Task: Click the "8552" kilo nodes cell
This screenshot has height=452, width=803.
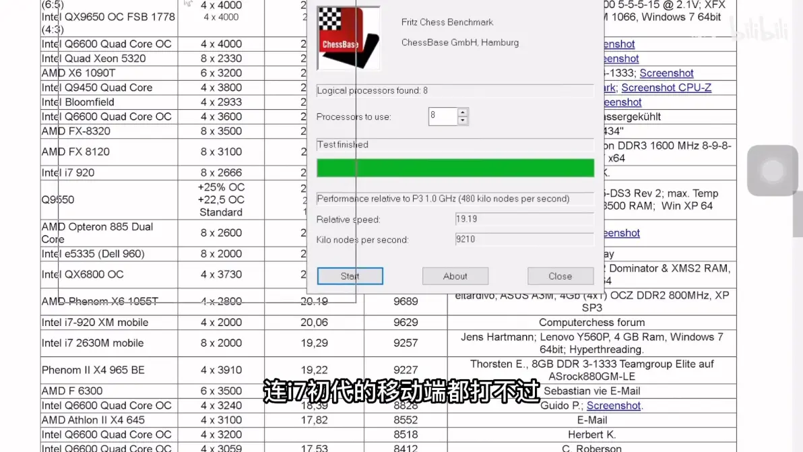Action: (406, 420)
